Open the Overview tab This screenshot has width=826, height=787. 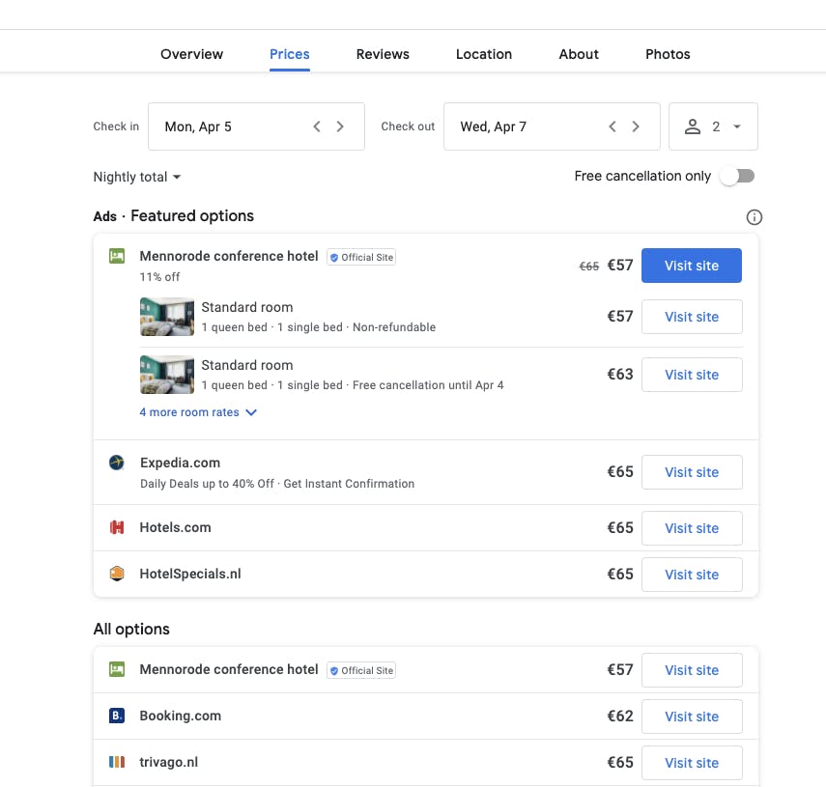(191, 54)
